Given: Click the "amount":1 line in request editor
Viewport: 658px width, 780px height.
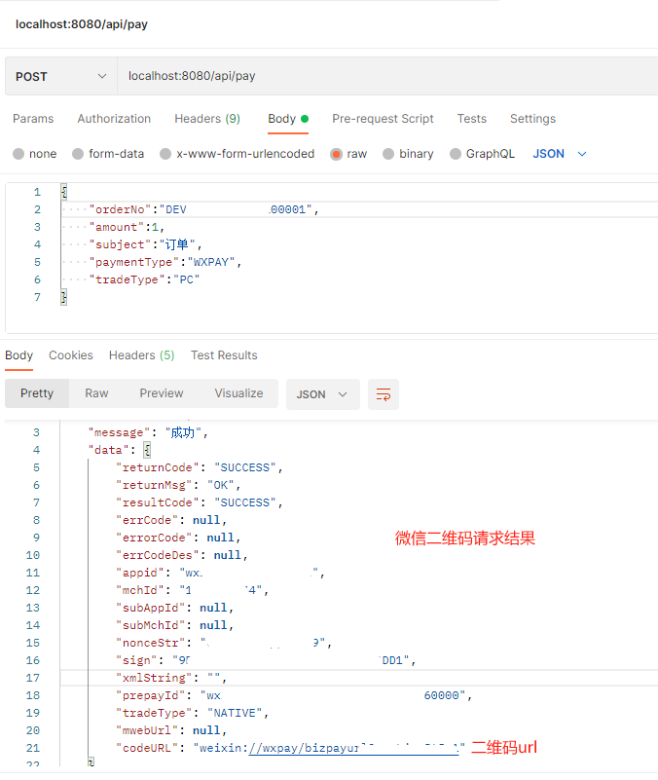Looking at the screenshot, I should coord(127,227).
